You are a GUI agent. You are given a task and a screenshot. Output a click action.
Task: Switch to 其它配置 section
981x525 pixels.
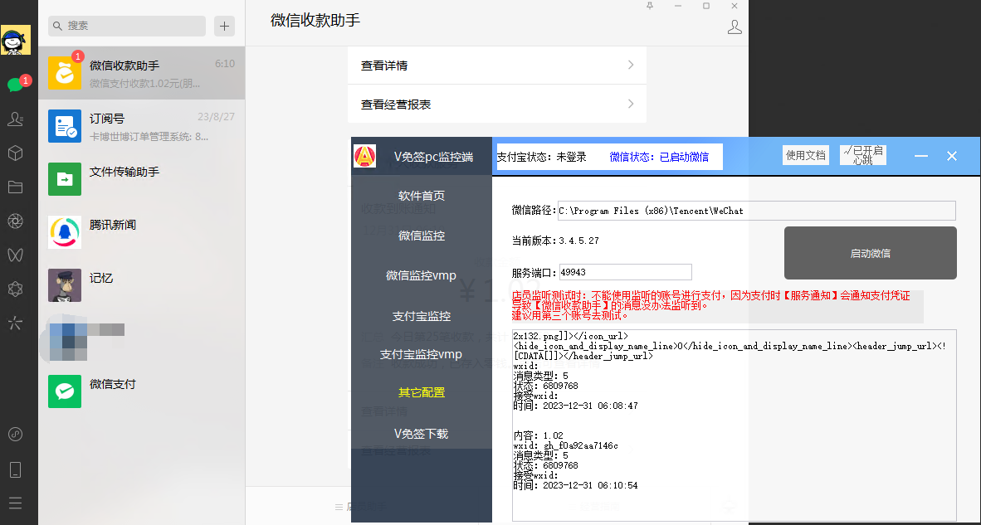421,392
